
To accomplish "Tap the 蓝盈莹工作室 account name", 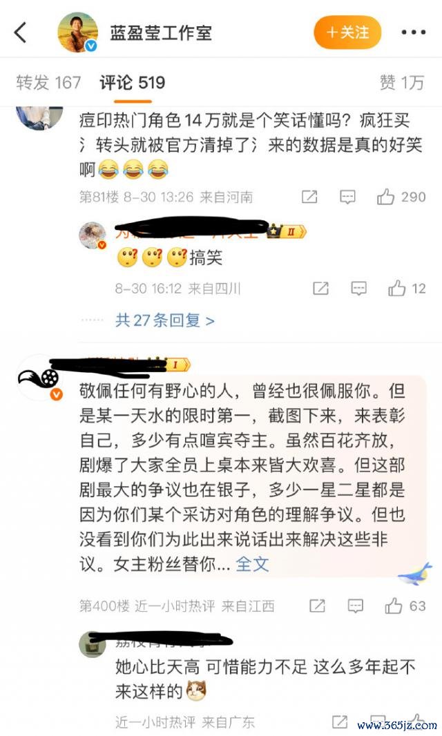I will point(161,33).
